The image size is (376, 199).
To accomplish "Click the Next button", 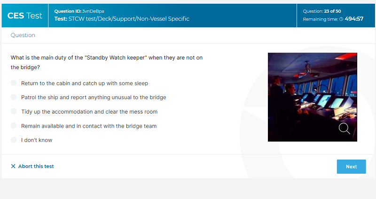I will (x=351, y=167).
